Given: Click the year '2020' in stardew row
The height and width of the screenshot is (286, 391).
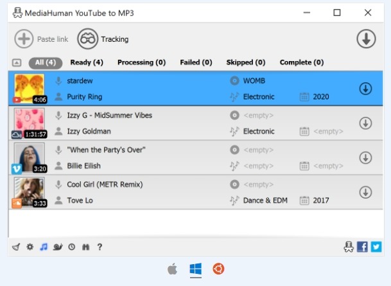Looking at the screenshot, I should (x=321, y=97).
